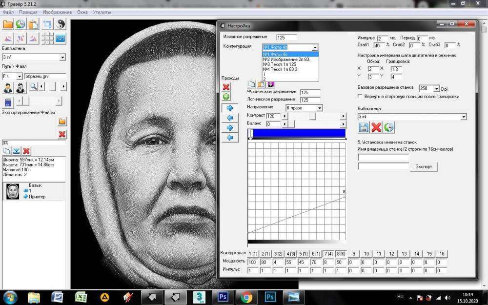This screenshot has width=488, height=305.
Task: Expand the Направление dropdown
Action: [319, 107]
